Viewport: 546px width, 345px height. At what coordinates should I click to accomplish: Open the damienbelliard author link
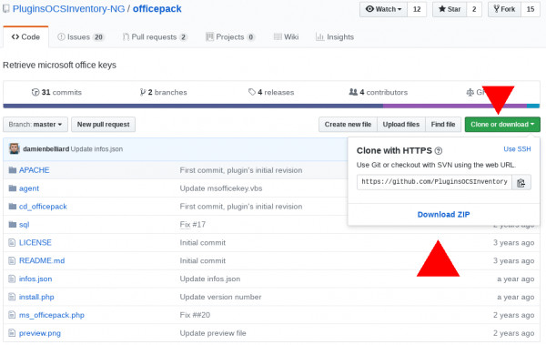(46, 149)
